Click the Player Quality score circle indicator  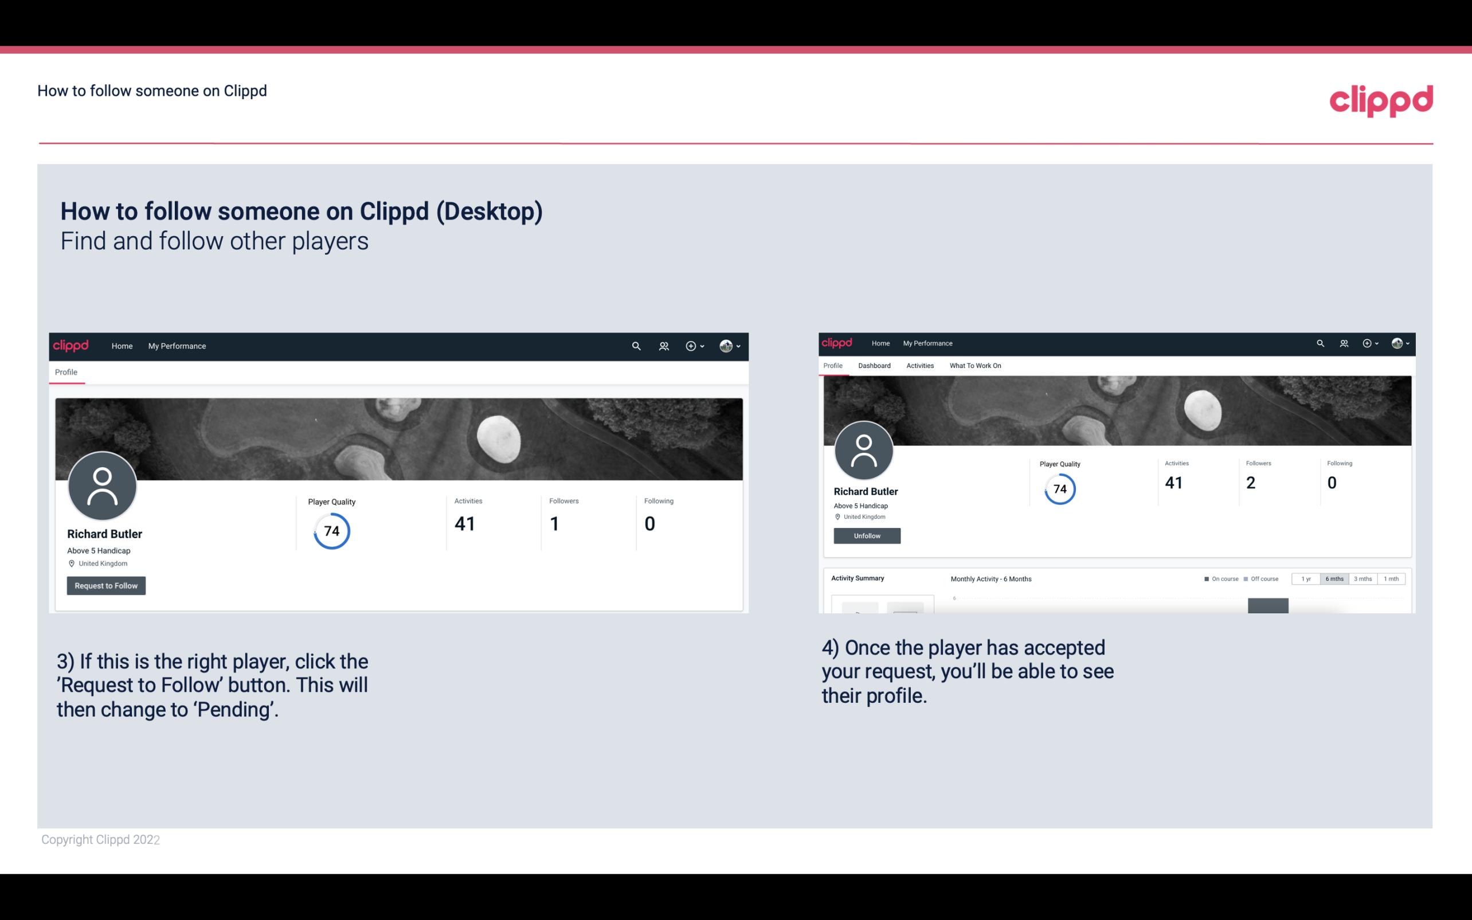tap(332, 531)
